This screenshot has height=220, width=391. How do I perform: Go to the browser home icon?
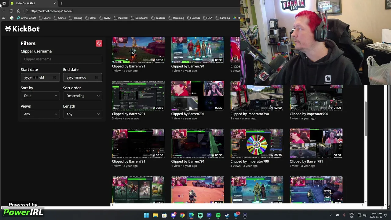[19, 11]
